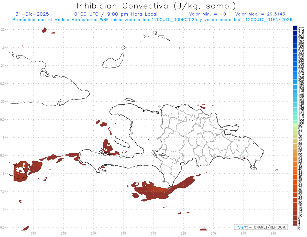Click the dark navy swatch at 322

[x=295, y=27]
